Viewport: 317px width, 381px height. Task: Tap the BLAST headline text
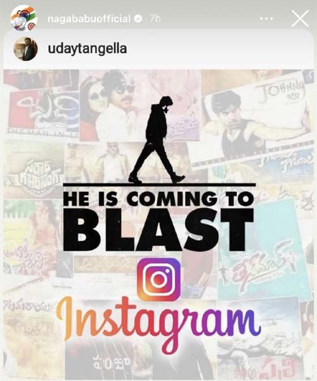[159, 230]
